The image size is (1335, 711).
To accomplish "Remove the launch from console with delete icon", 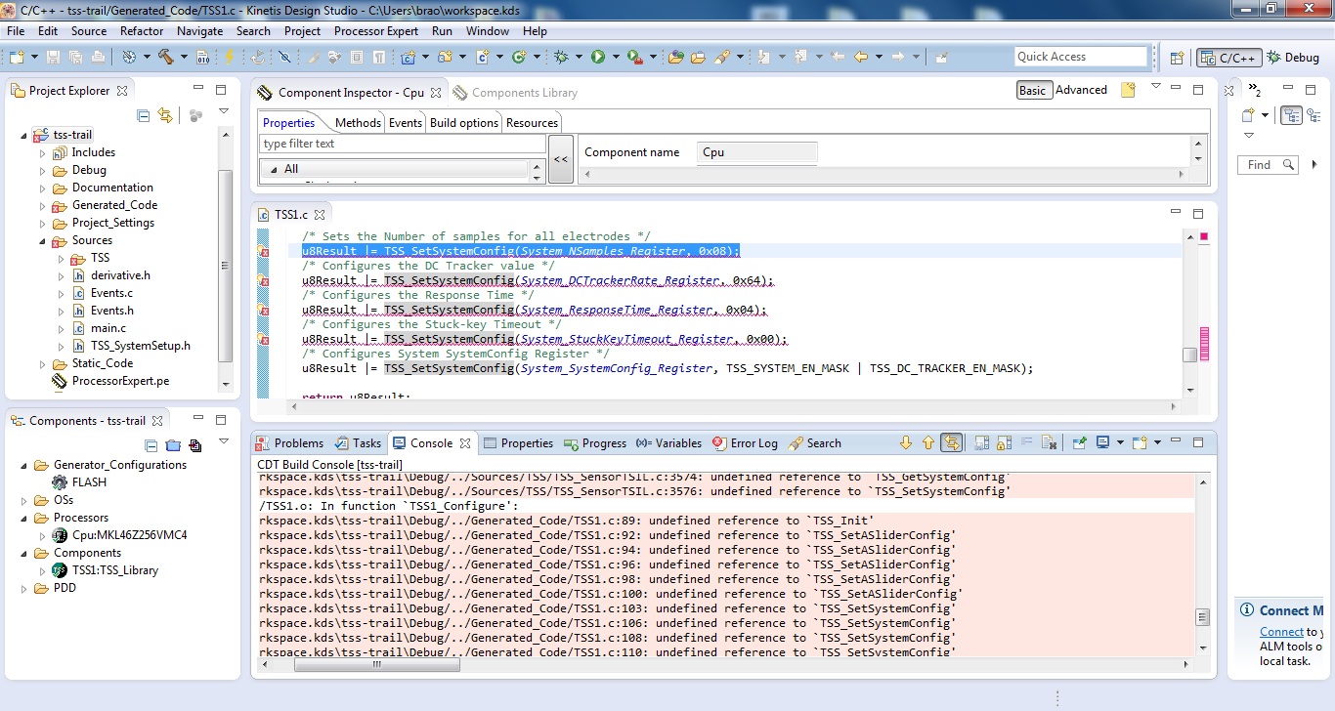I will click(x=1049, y=441).
